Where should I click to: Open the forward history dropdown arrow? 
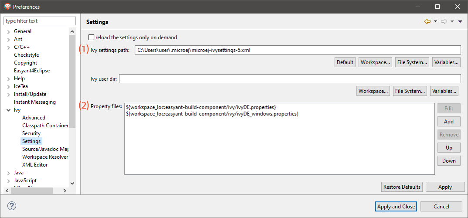click(x=452, y=21)
